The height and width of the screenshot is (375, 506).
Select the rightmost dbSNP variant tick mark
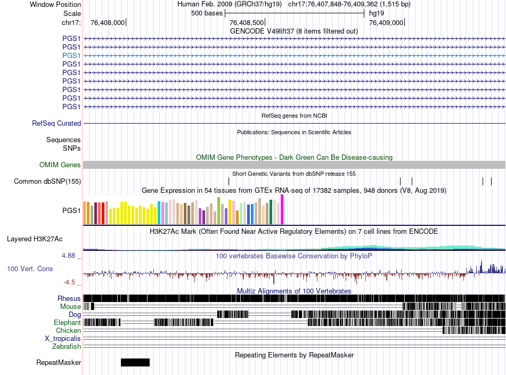coord(492,181)
